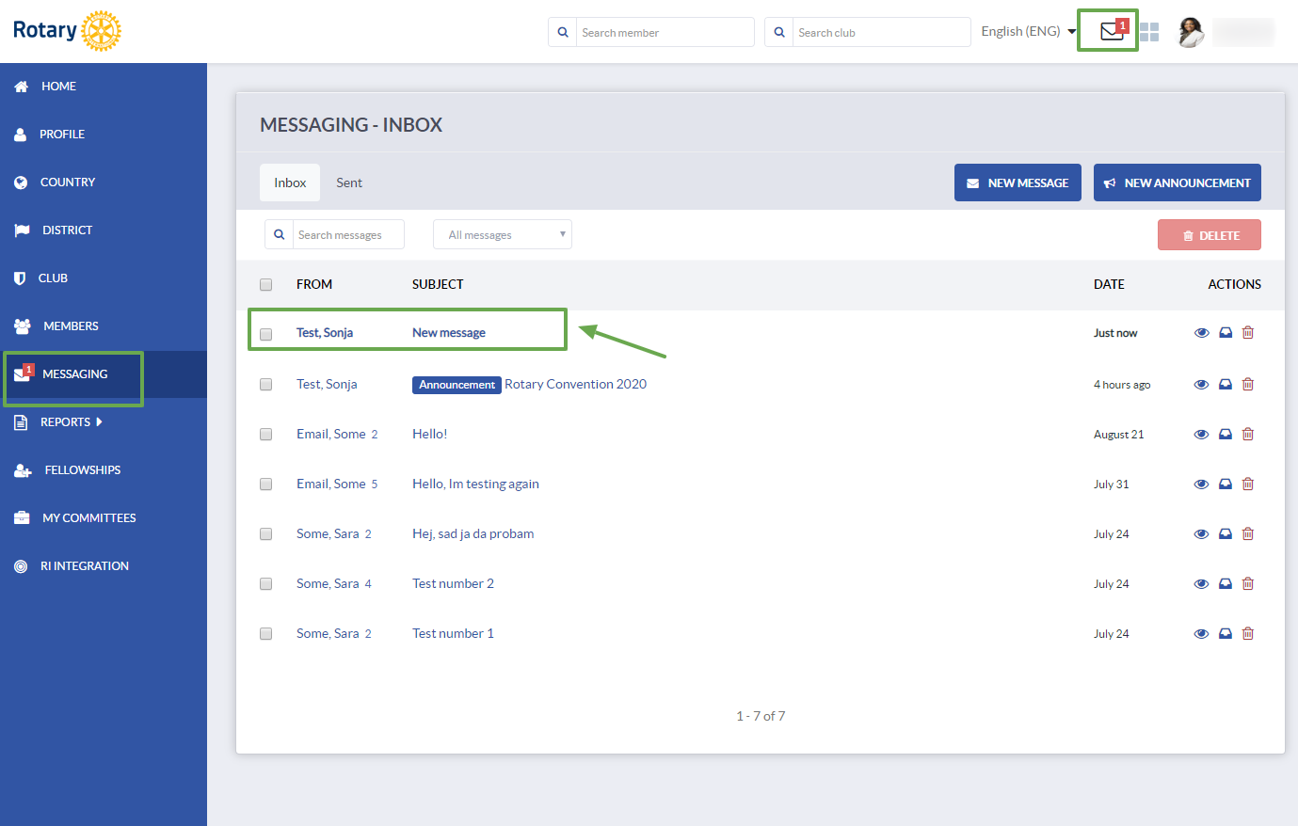Click the My Committees briefcase icon
The image size is (1298, 826).
click(22, 518)
